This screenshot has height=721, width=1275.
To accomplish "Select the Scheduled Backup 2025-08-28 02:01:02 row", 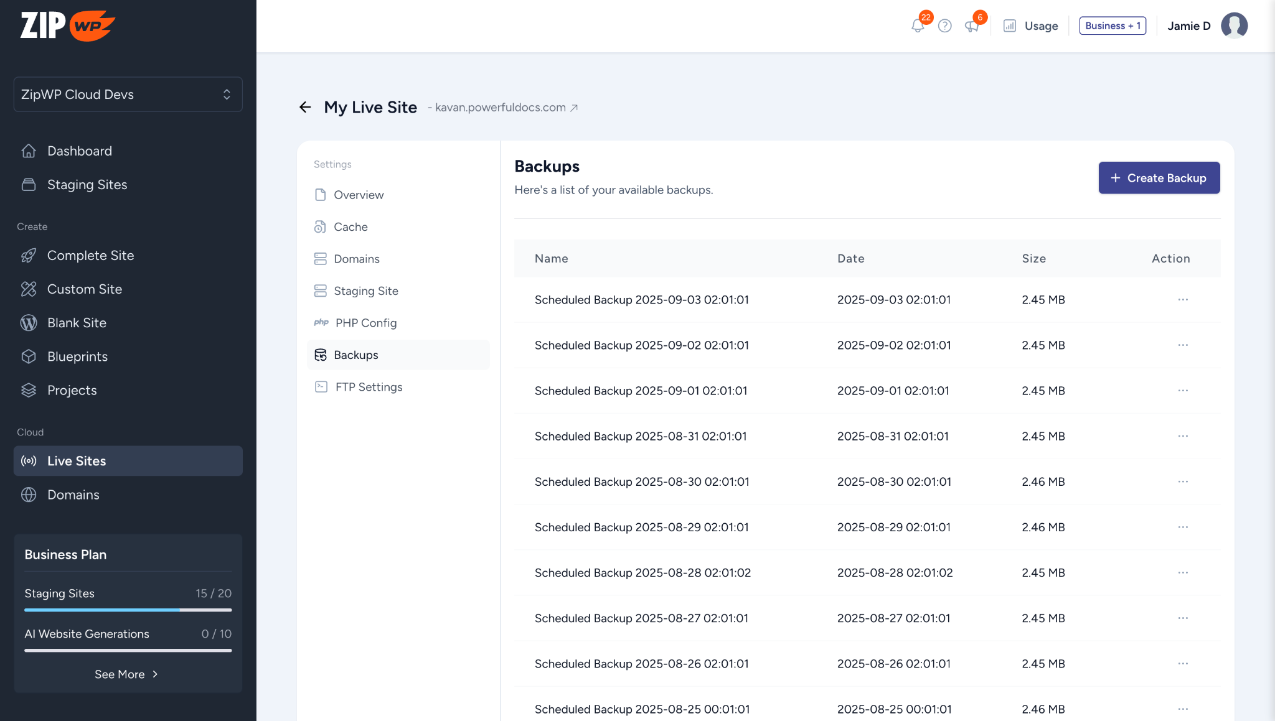I will pyautogui.click(x=642, y=573).
